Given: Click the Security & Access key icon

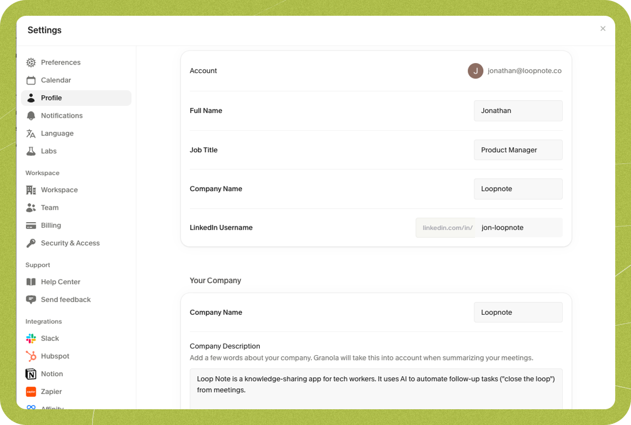Looking at the screenshot, I should (31, 243).
